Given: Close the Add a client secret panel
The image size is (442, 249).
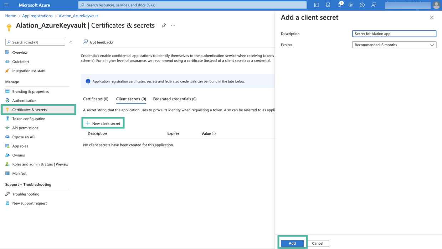Looking at the screenshot, I should [432, 17].
